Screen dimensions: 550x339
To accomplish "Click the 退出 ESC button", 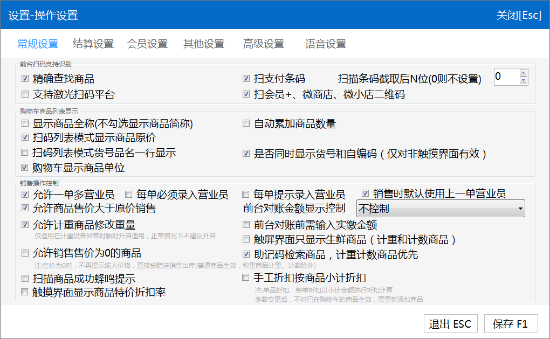I will [x=450, y=324].
